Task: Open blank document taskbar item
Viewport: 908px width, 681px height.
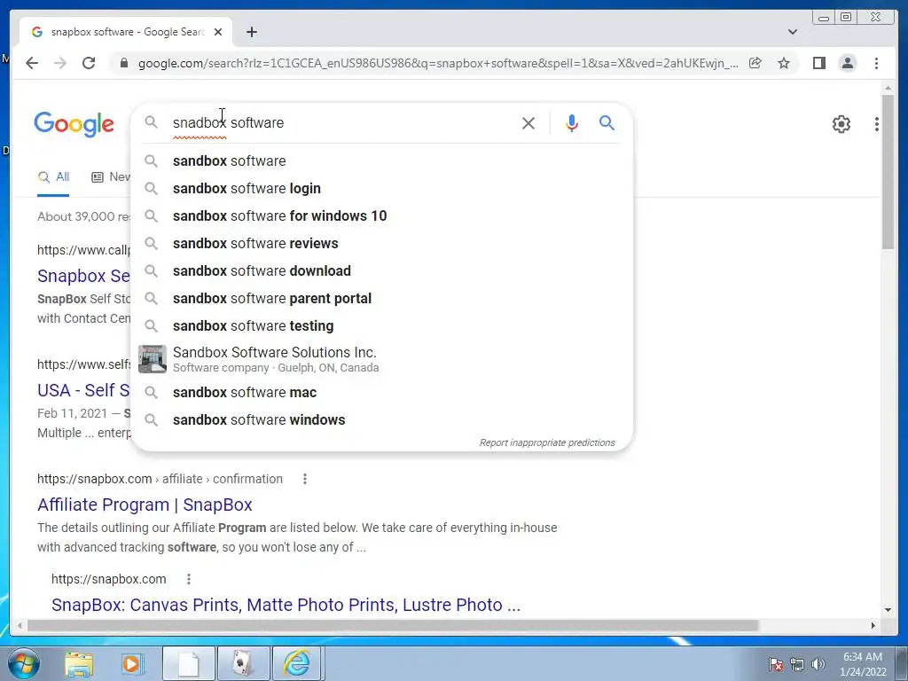Action: pyautogui.click(x=188, y=663)
